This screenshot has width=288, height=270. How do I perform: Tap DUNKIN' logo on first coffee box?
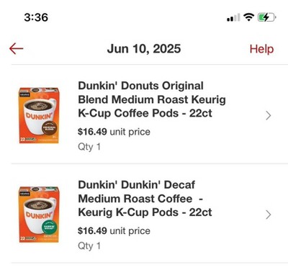point(38,116)
